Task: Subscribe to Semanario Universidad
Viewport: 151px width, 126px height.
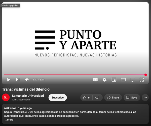Action: tap(58, 97)
